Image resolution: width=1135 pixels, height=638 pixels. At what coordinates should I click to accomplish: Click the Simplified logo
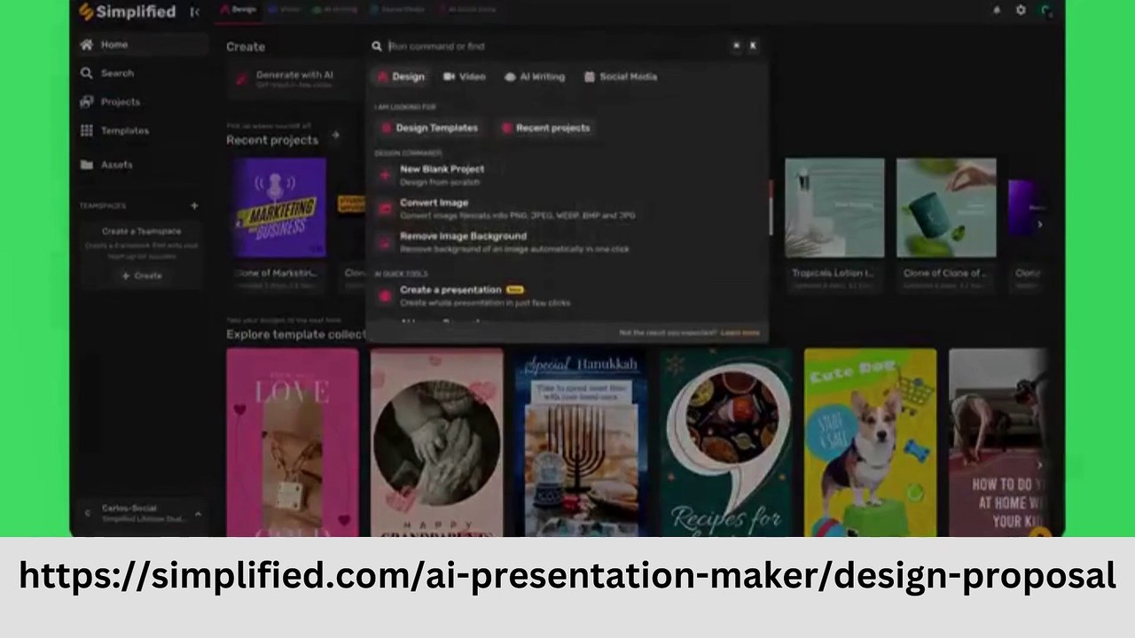[127, 12]
